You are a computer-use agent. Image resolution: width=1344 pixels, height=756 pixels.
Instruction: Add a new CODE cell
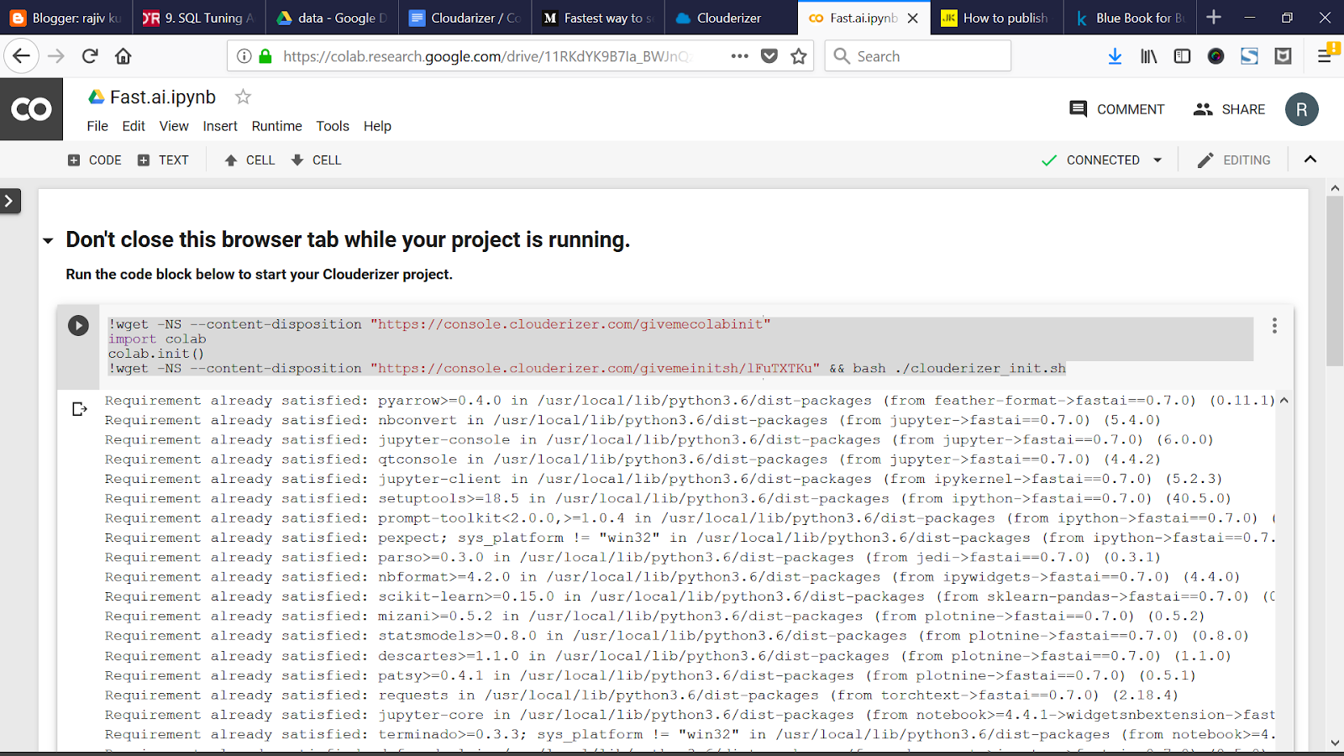click(x=94, y=160)
